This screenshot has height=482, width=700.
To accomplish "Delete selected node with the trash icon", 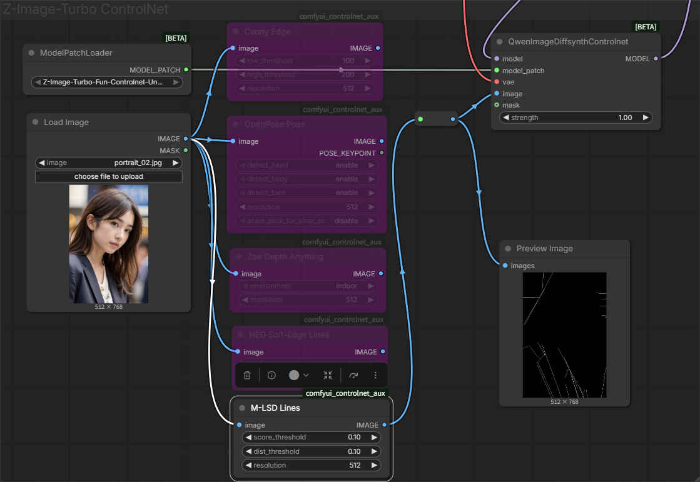I will click(x=247, y=375).
